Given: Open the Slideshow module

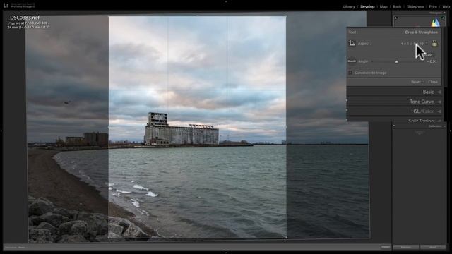Looking at the screenshot, I should pos(415,6).
